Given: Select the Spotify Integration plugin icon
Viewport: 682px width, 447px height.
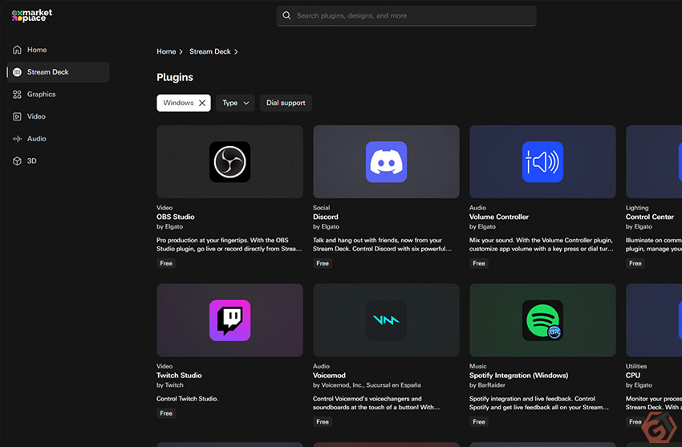Looking at the screenshot, I should pyautogui.click(x=542, y=320).
